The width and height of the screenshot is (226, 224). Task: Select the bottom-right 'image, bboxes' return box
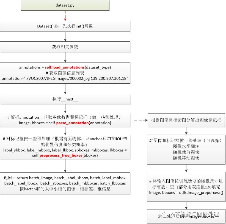(x=186, y=216)
